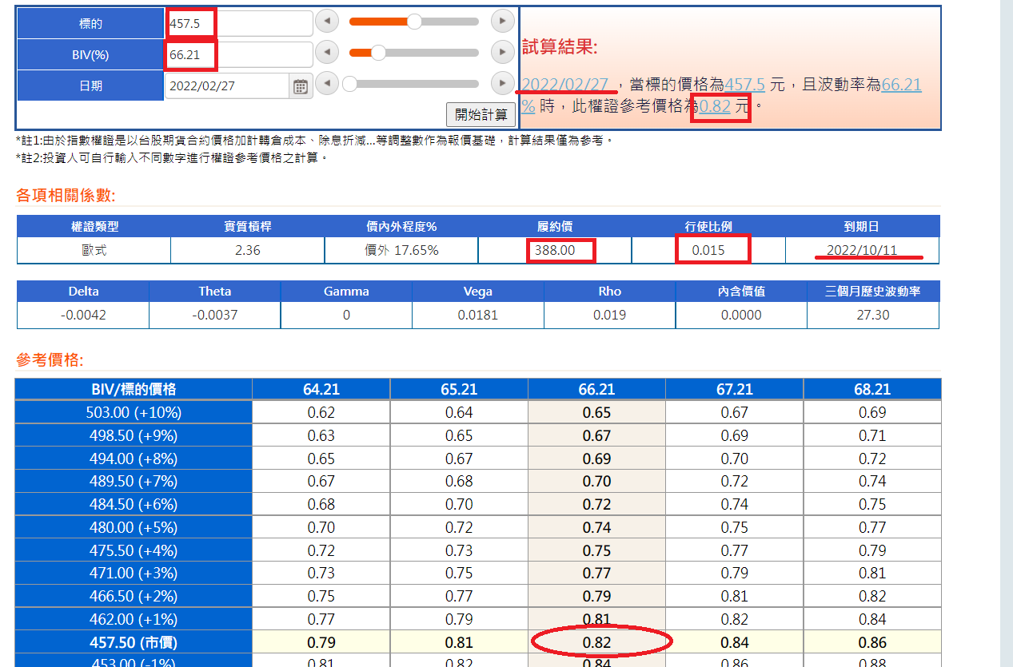Image resolution: width=1013 pixels, height=667 pixels.
Task: Click the 457.5 link in 試算結果
Action: pyautogui.click(x=744, y=84)
